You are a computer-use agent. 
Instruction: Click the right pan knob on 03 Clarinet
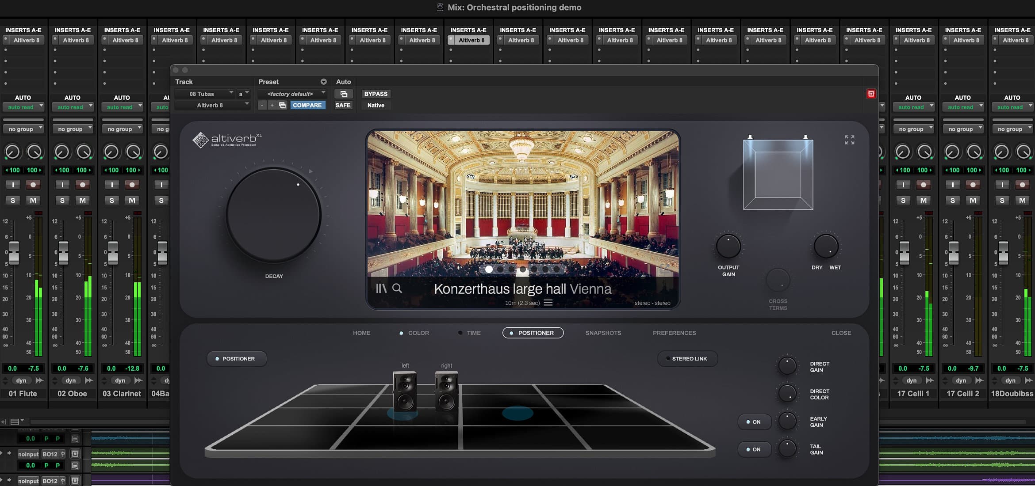tap(133, 152)
